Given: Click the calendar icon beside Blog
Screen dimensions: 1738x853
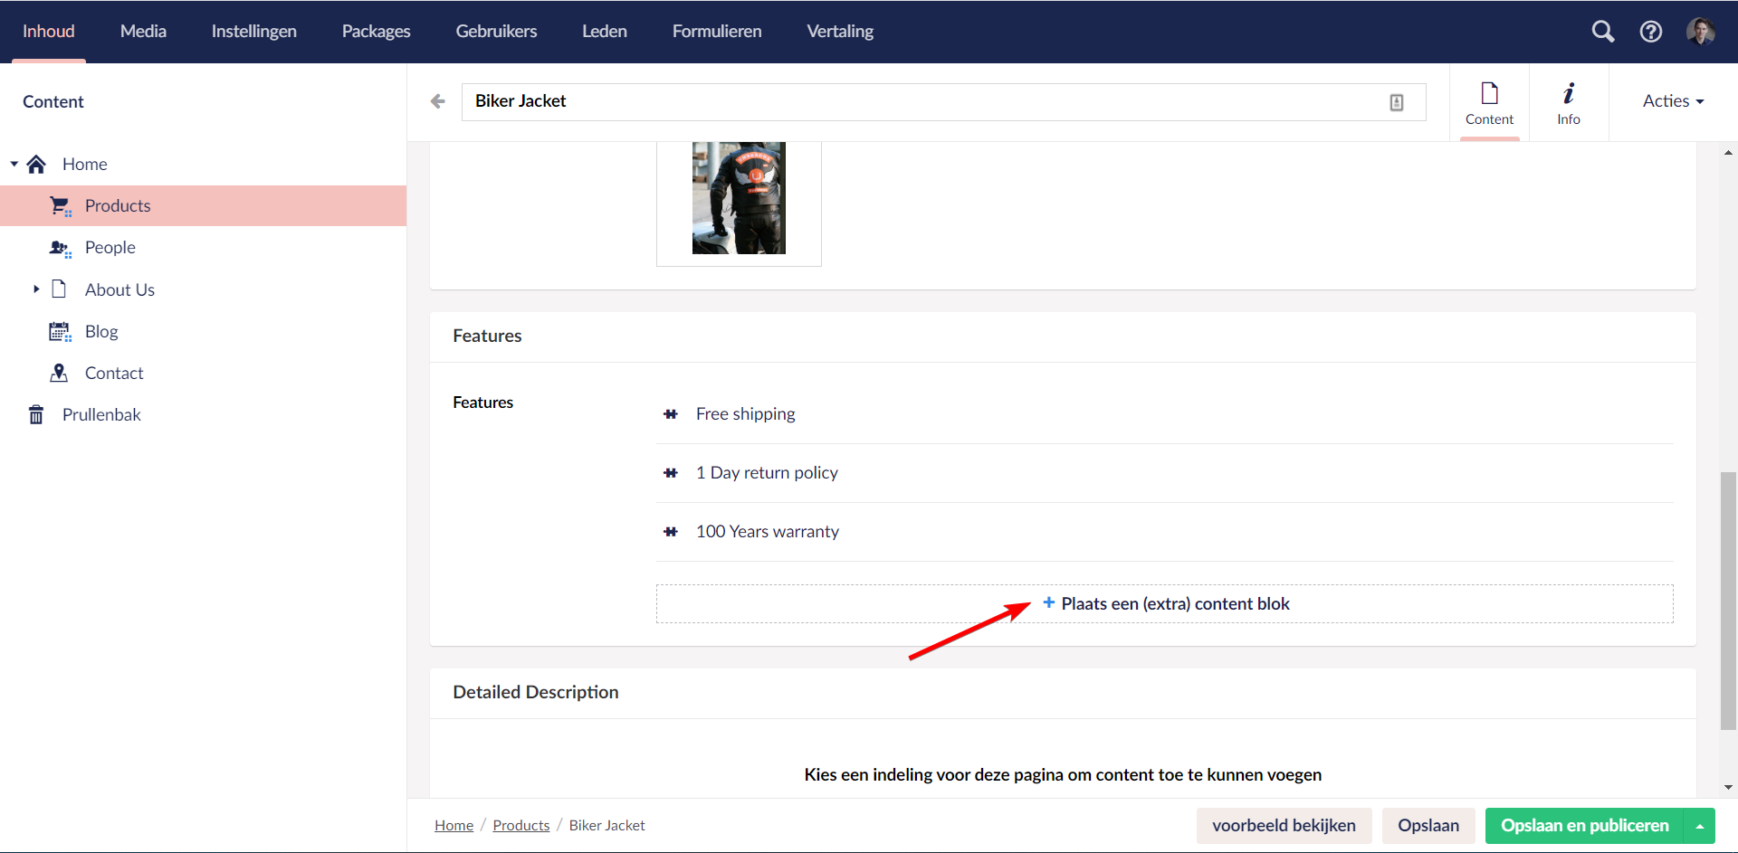Looking at the screenshot, I should (59, 331).
